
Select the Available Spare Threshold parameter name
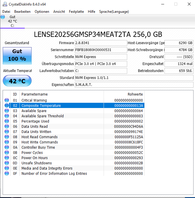click(x=42, y=116)
